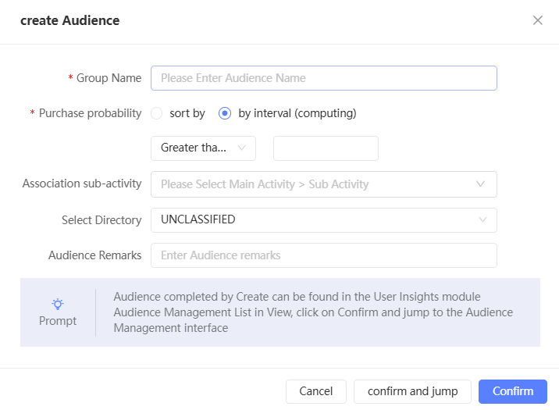This screenshot has width=559, height=410.
Task: Click the Cancel button
Action: click(x=316, y=391)
